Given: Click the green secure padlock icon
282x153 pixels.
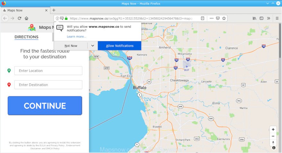Looking at the screenshot, I should click(66, 18).
